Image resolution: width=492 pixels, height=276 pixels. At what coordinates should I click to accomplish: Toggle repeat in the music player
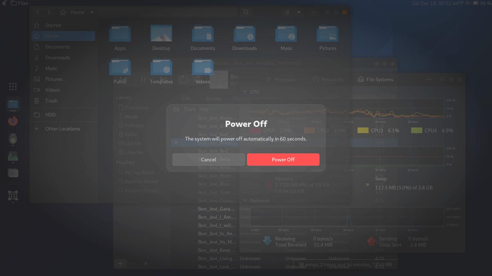[184, 79]
